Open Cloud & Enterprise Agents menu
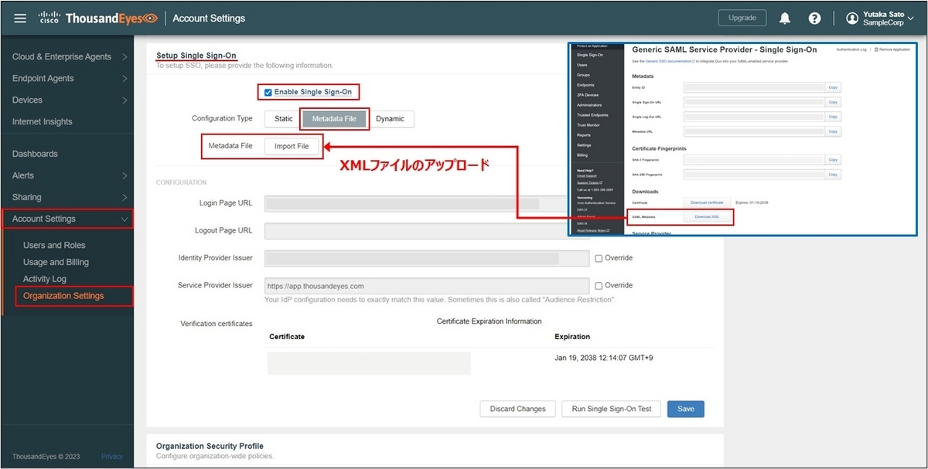Viewport: 928px width, 469px height. (x=62, y=56)
